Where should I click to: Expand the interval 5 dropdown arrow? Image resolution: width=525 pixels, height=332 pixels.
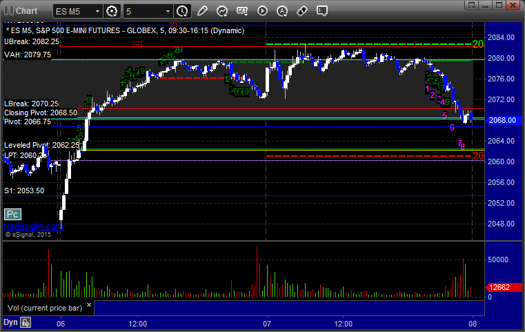pos(168,12)
